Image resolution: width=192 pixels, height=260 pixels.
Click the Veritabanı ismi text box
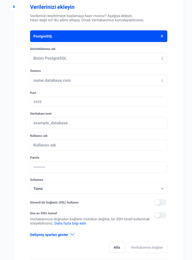tap(98, 123)
